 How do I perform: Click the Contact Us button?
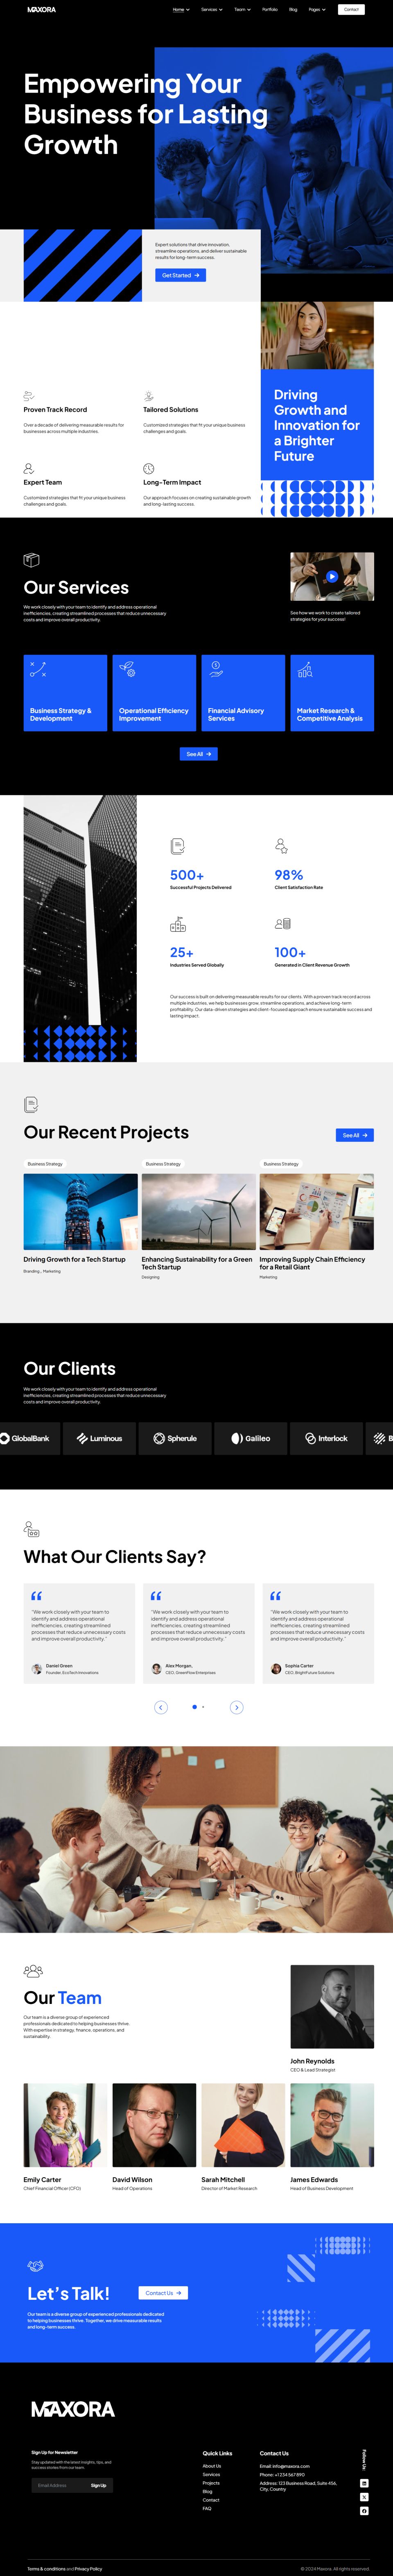[163, 2293]
